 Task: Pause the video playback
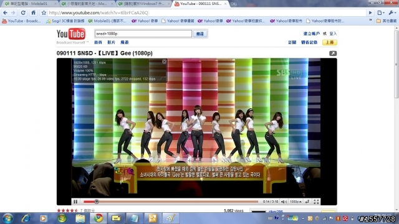(x=75, y=202)
